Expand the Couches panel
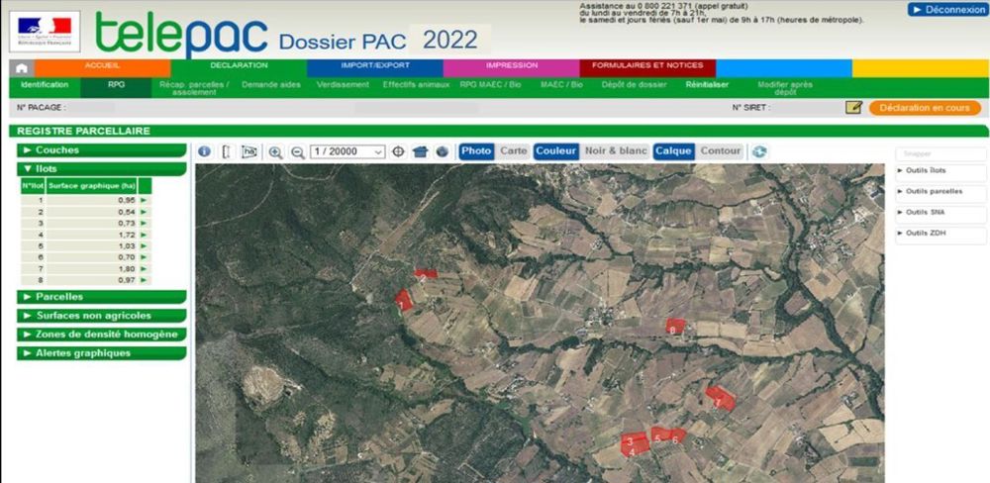 pos(101,150)
